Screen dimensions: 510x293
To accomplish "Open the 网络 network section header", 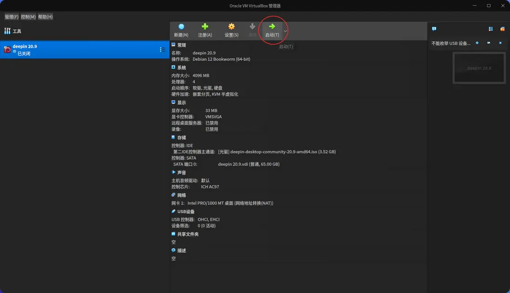I will (x=182, y=195).
